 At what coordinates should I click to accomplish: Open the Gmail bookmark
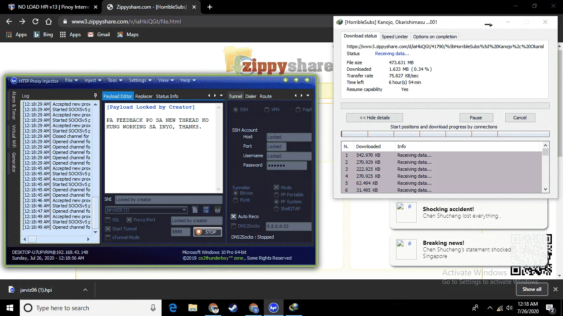99,35
